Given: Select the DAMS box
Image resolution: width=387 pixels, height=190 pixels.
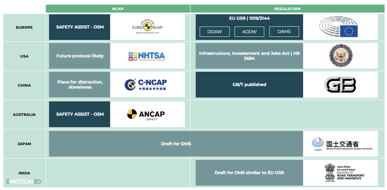Looking at the screenshot, I should coord(284,32).
